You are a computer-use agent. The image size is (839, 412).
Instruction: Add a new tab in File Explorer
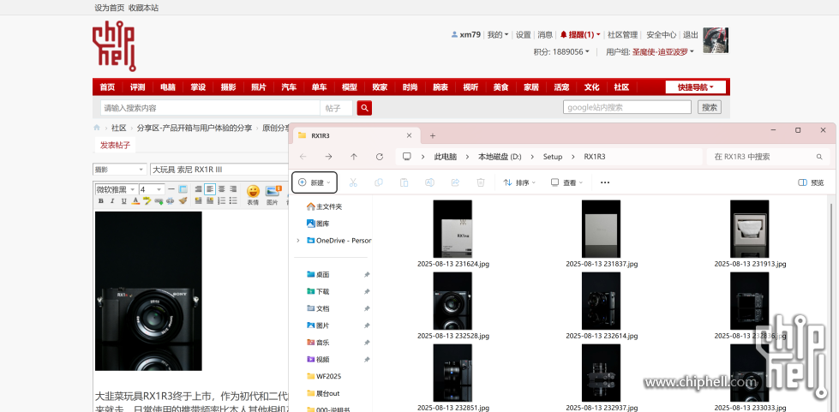433,136
